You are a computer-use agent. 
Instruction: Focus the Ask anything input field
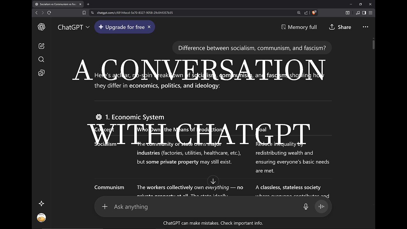(203, 207)
